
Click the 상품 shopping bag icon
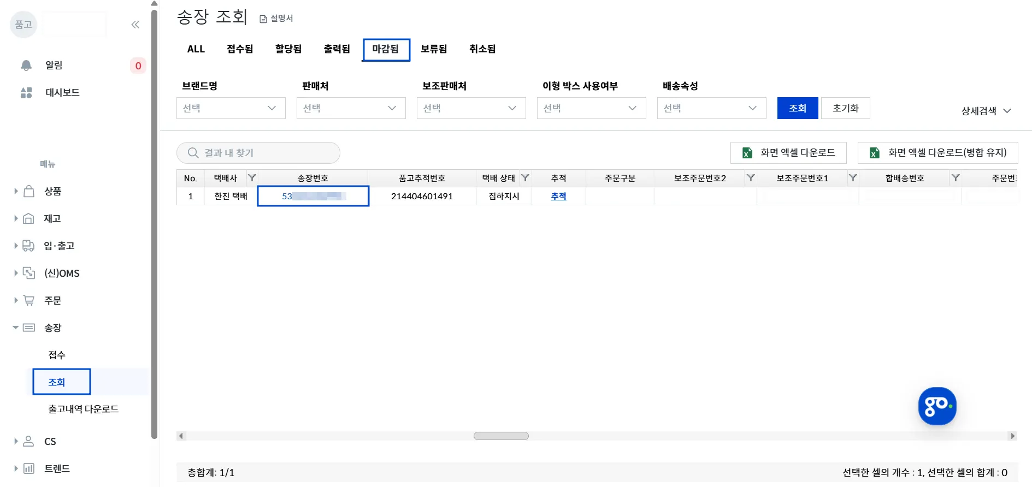(29, 191)
